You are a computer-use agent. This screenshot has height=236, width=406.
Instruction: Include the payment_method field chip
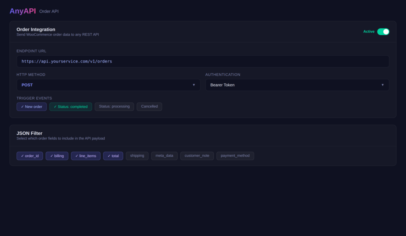[235, 156]
